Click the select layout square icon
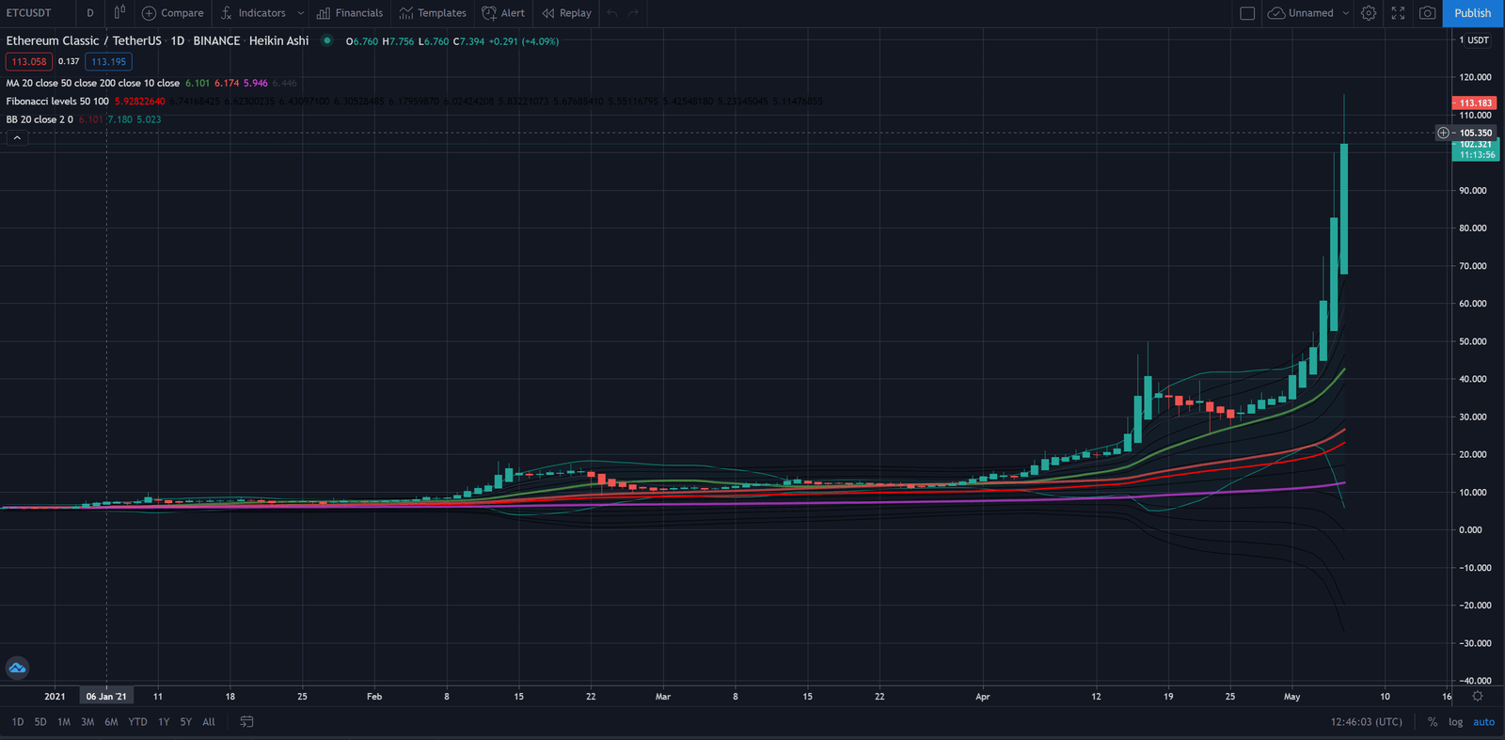The image size is (1505, 740). 1247,13
